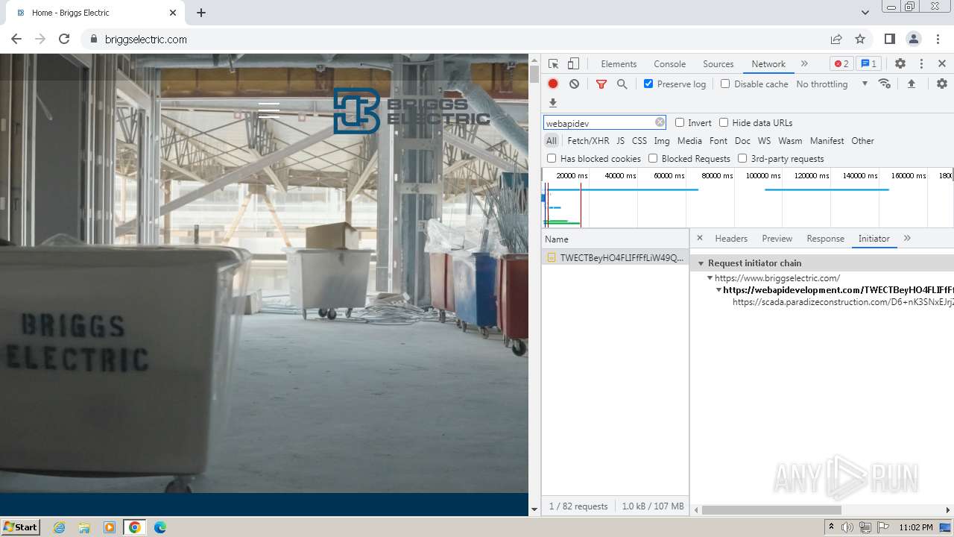Bookmark this page with star icon
This screenshot has height=537, width=954.
pyautogui.click(x=860, y=39)
